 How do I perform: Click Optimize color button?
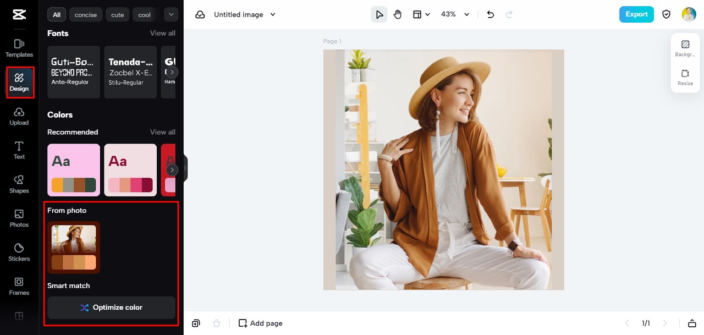pyautogui.click(x=111, y=307)
